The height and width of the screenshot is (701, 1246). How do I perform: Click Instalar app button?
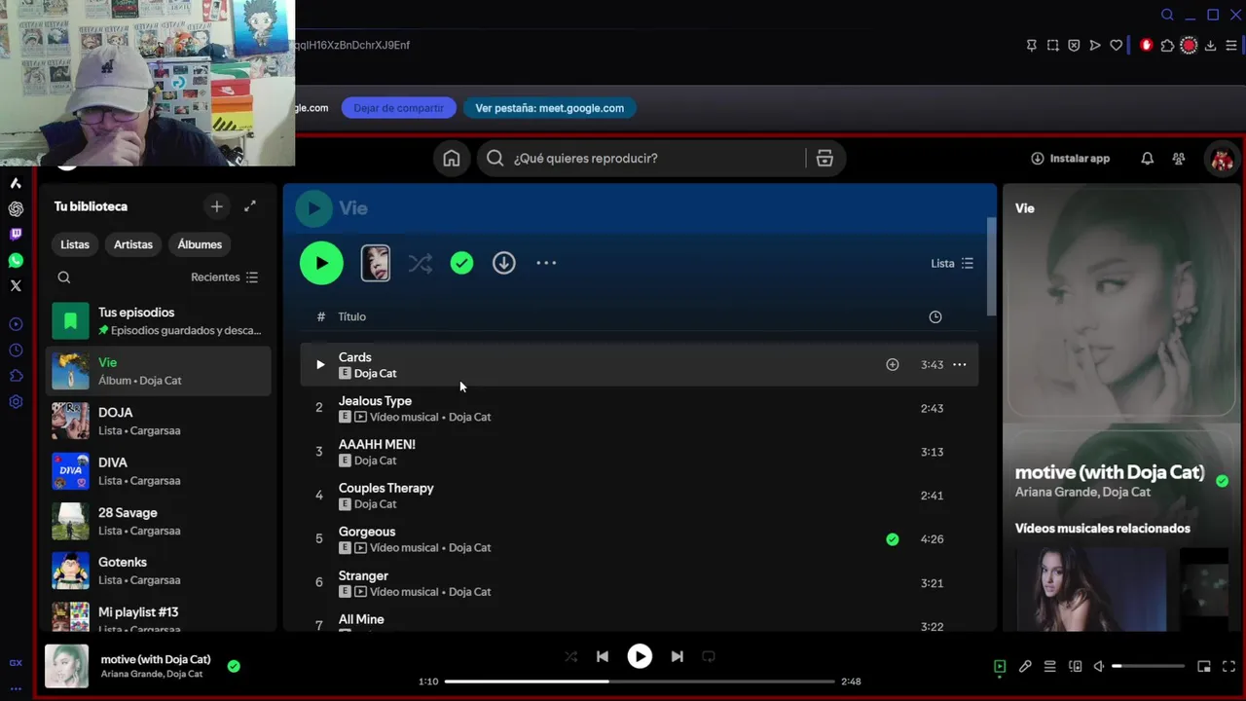pos(1070,159)
